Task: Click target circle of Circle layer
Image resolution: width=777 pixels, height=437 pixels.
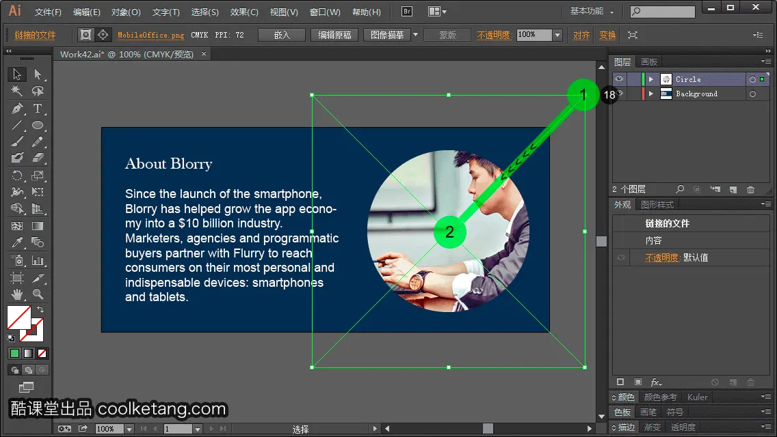Action: [752, 79]
